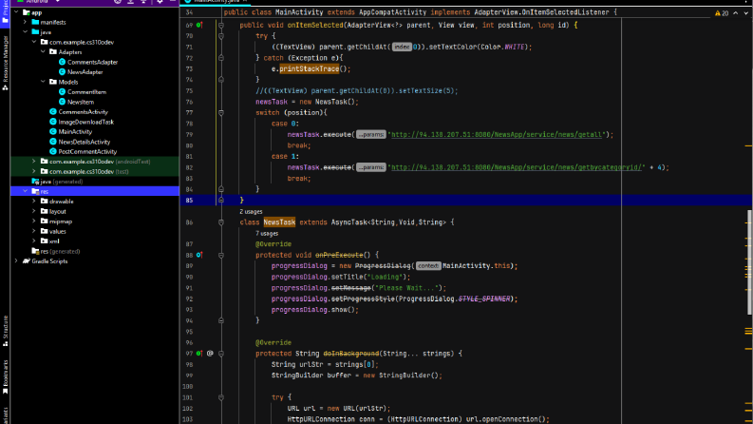
Task: Click the deprecated onPreExecute method name
Action: pyautogui.click(x=339, y=255)
